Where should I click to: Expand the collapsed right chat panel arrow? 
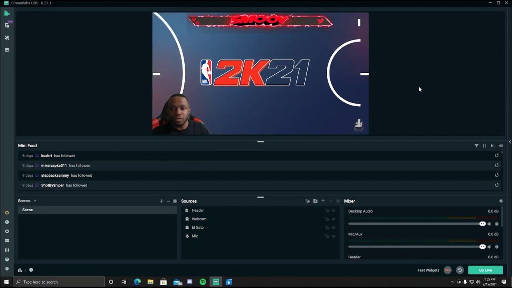510,142
